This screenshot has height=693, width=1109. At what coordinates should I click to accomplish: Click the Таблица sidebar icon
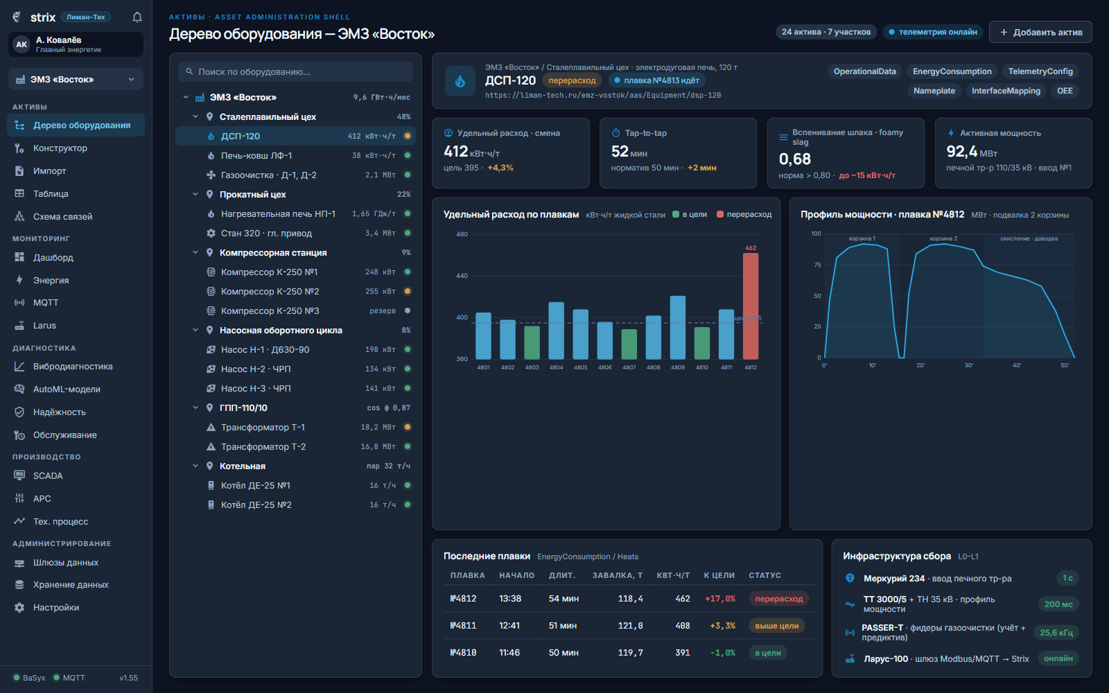click(19, 194)
